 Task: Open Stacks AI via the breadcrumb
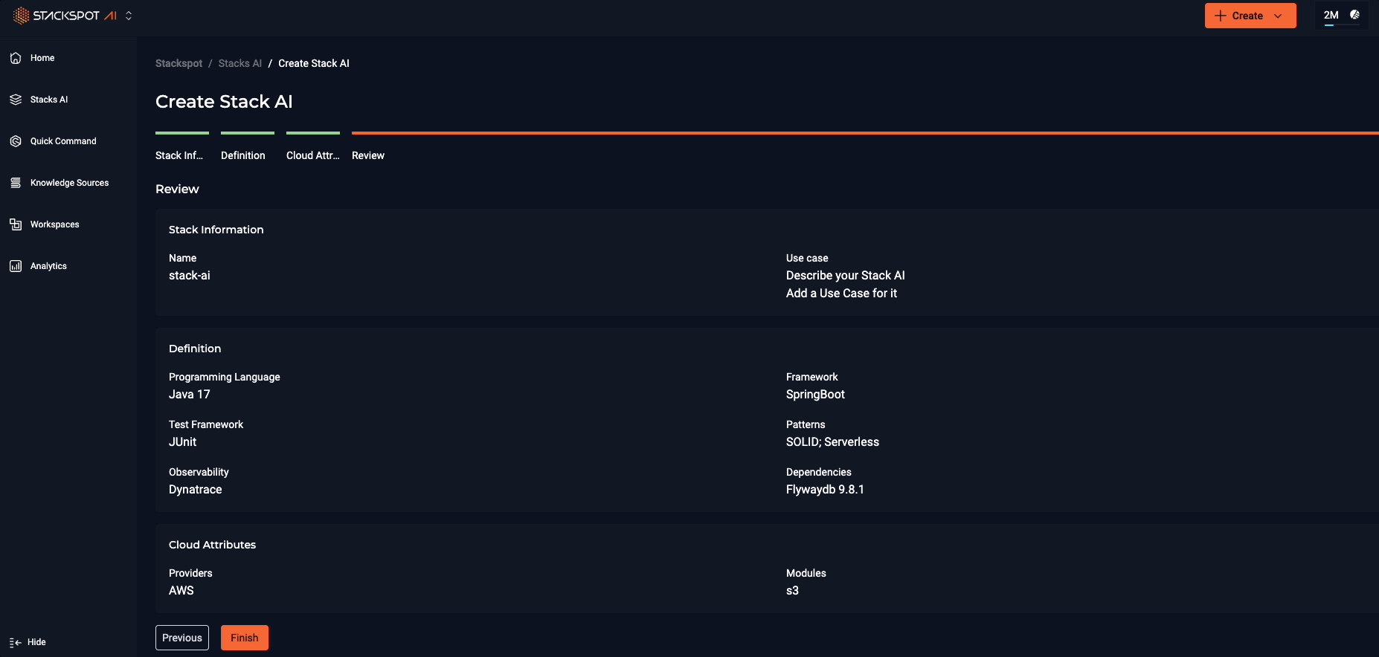(240, 63)
